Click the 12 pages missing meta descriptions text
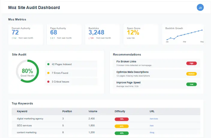Viewport: 211px width, 138px height. pyautogui.click(x=133, y=76)
